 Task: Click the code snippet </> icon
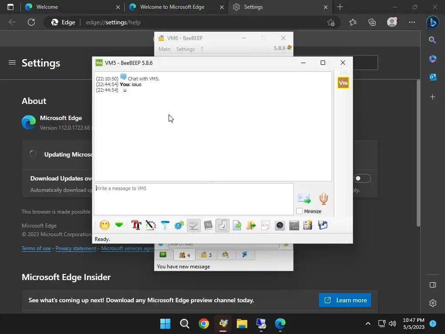(x=266, y=225)
